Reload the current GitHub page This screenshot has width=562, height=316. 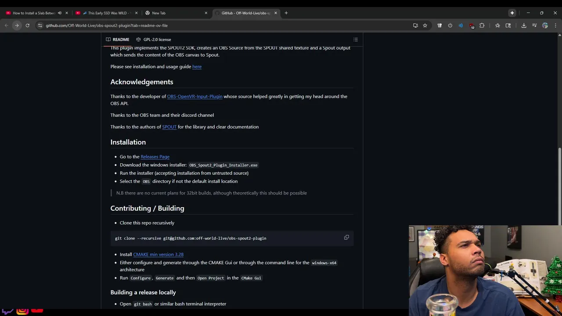point(27,25)
